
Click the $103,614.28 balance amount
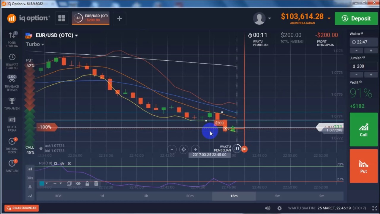click(302, 16)
